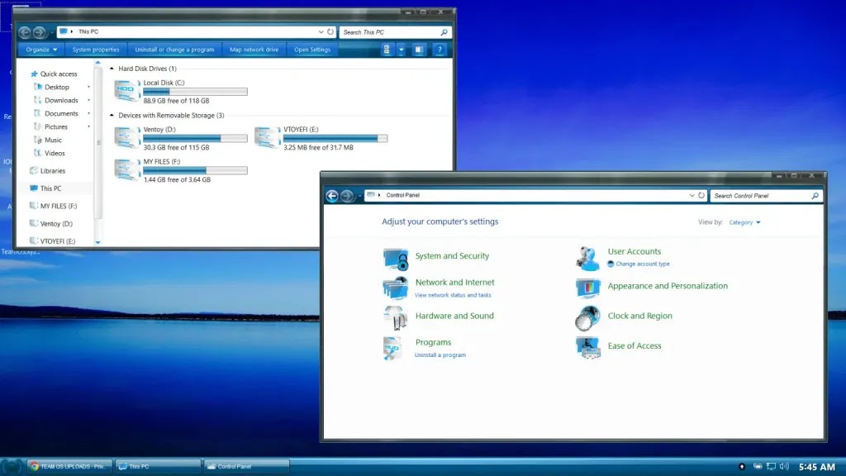Click Uninstall or change a program
The height and width of the screenshot is (476, 846).
click(x=174, y=50)
